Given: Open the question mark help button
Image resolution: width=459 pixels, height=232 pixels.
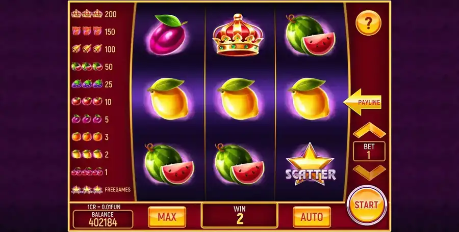Looking at the screenshot, I should (368, 23).
